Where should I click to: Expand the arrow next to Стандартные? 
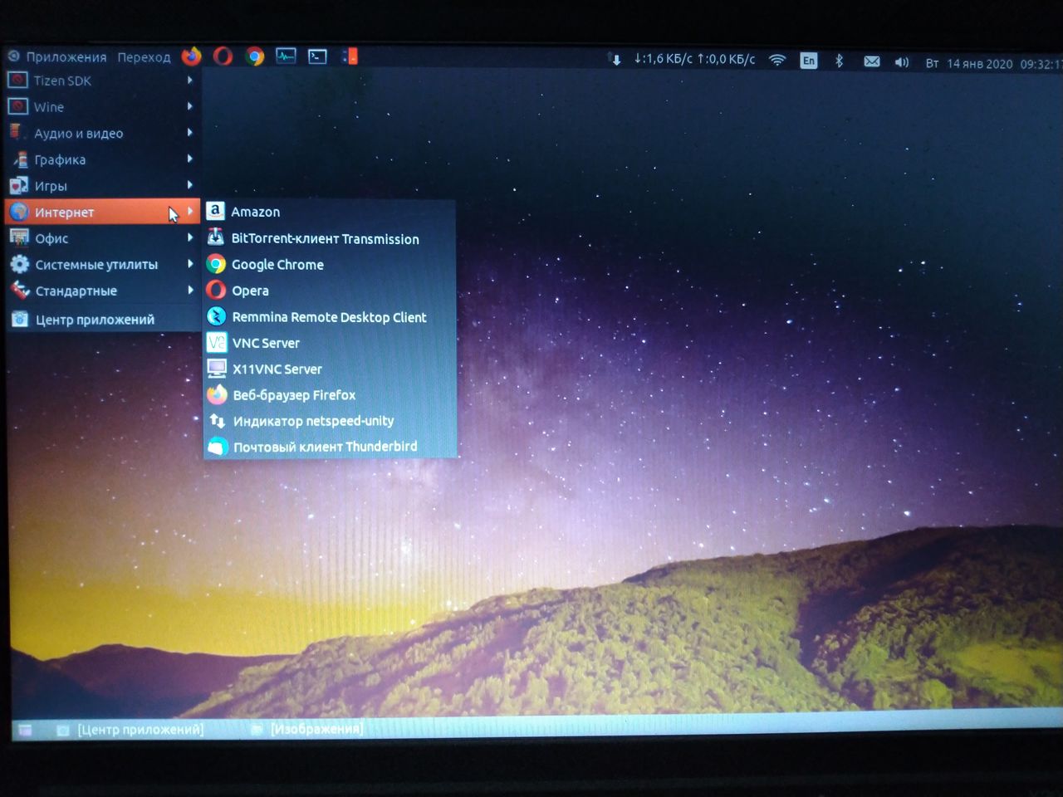190,290
